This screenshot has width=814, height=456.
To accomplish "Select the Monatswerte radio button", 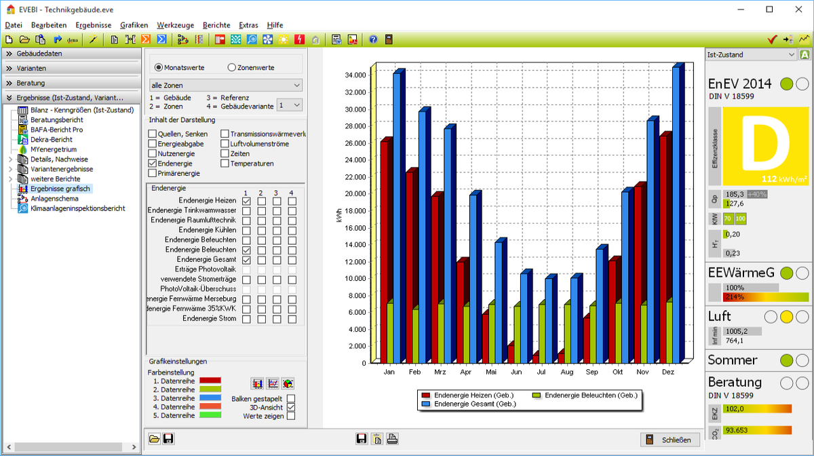I will point(159,67).
